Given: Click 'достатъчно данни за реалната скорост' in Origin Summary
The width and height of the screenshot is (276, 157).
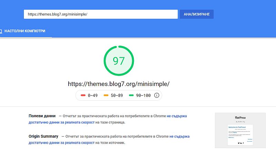Looking at the screenshot, I should pos(62,143).
